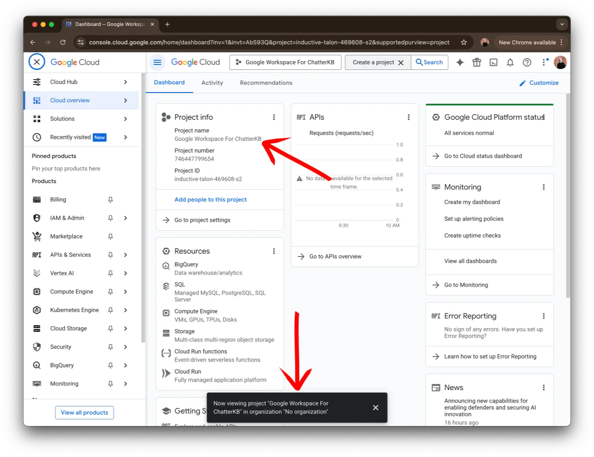The image size is (594, 457).
Task: Pin the Security product
Action: coord(111,347)
